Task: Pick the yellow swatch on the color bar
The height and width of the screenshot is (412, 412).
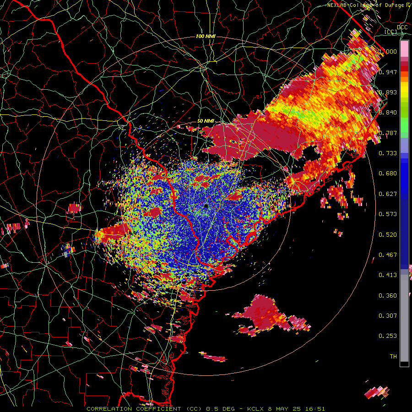Action: [x=404, y=90]
